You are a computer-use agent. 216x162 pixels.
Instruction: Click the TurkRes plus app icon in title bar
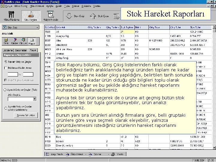2,2
